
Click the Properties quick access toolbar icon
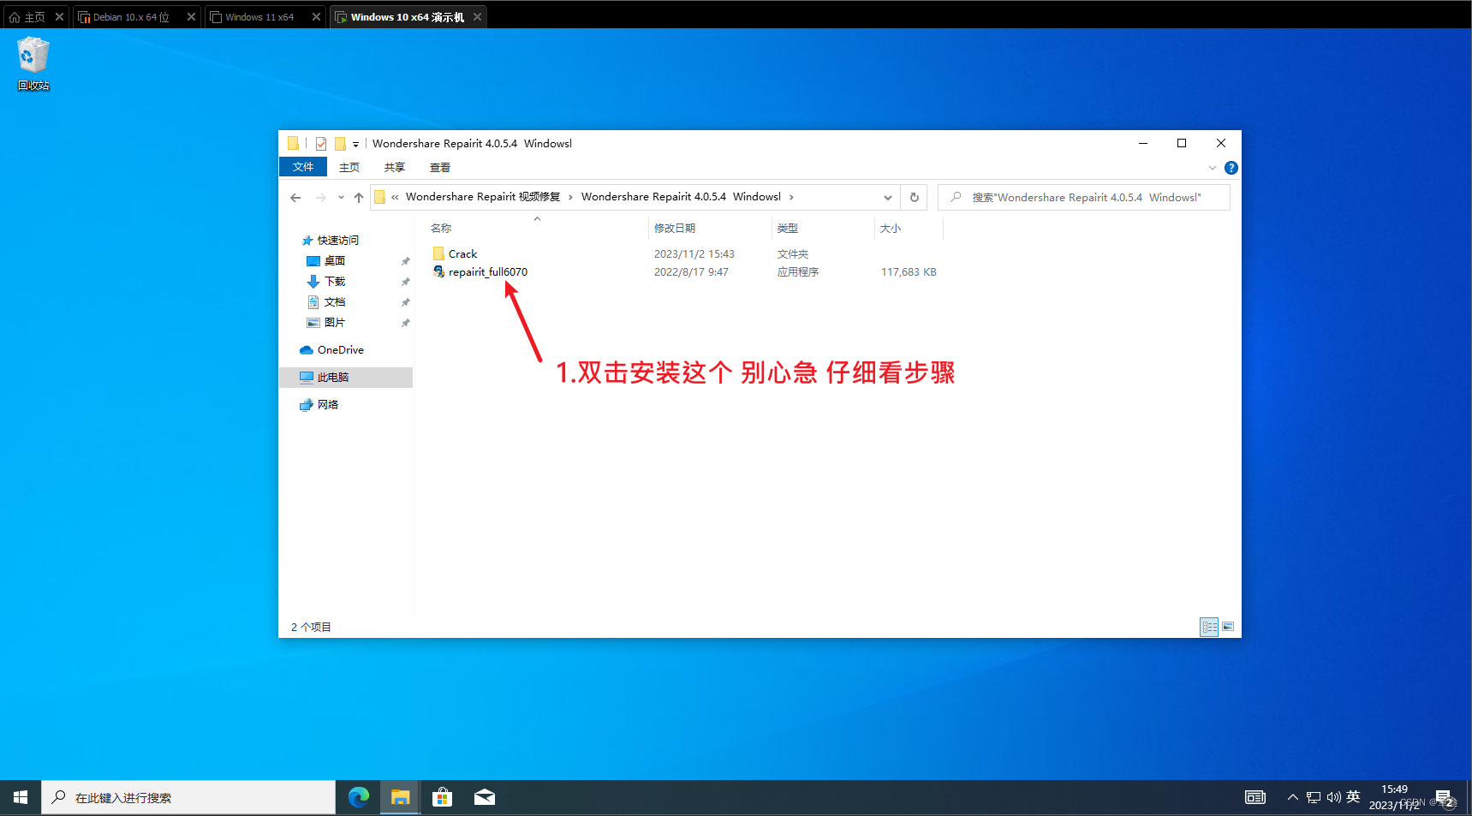(321, 144)
